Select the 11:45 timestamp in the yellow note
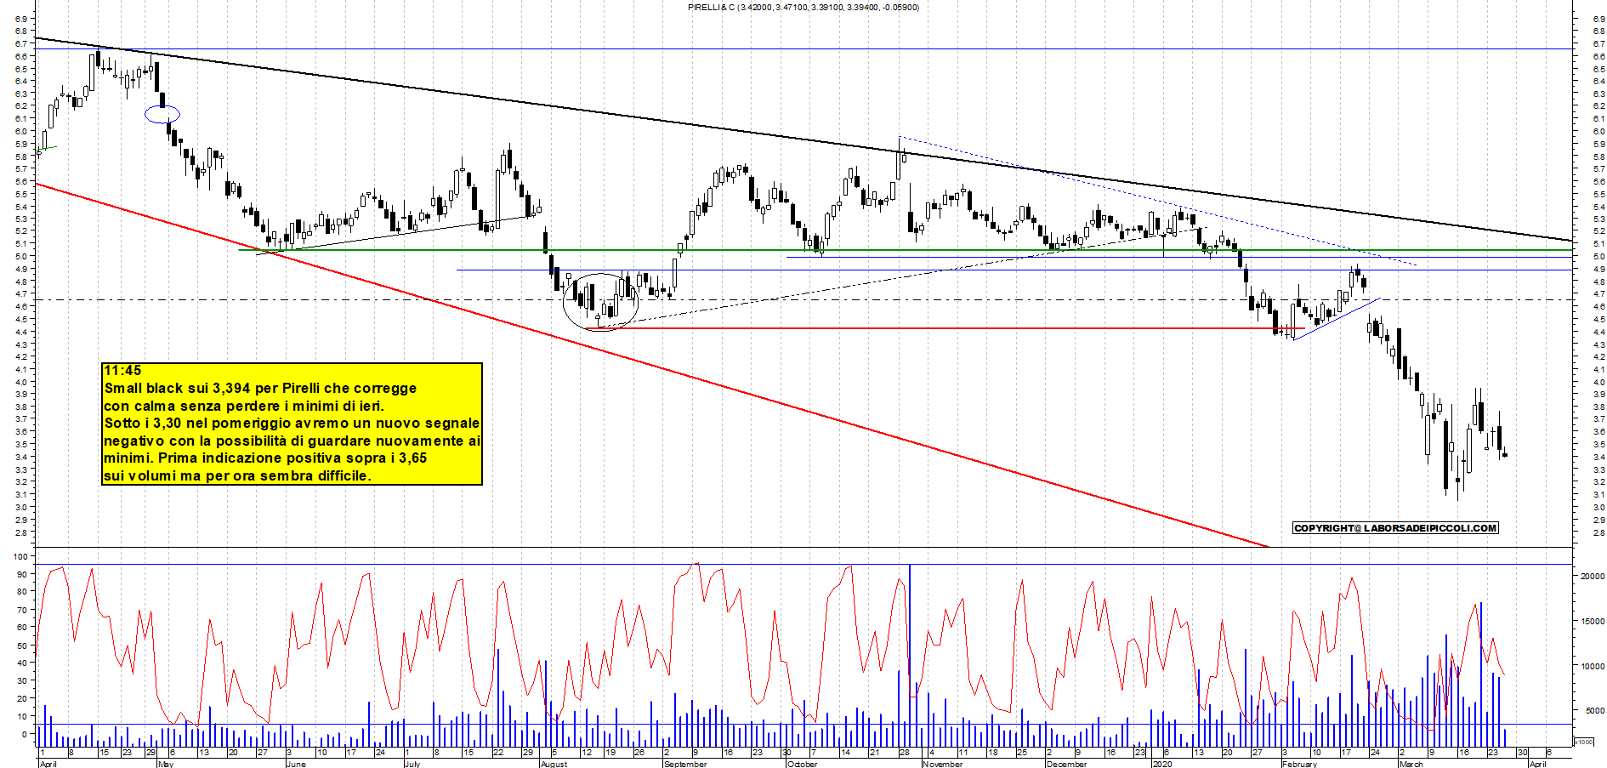Screen dimensions: 1607x768 122,370
